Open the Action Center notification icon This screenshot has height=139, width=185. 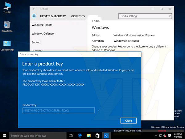click(x=169, y=136)
